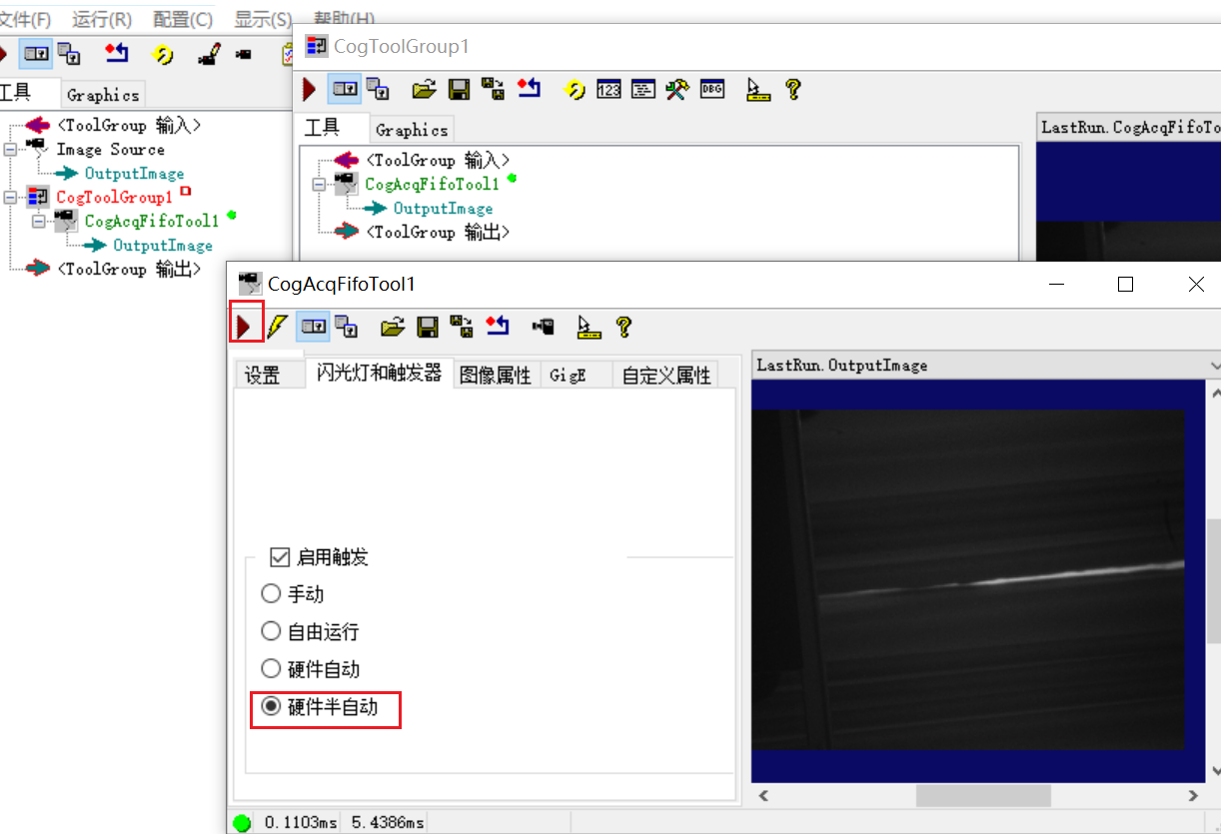Click Save As icon in CogAcqFifoTool1 toolbar
The image size is (1221, 834).
click(462, 326)
